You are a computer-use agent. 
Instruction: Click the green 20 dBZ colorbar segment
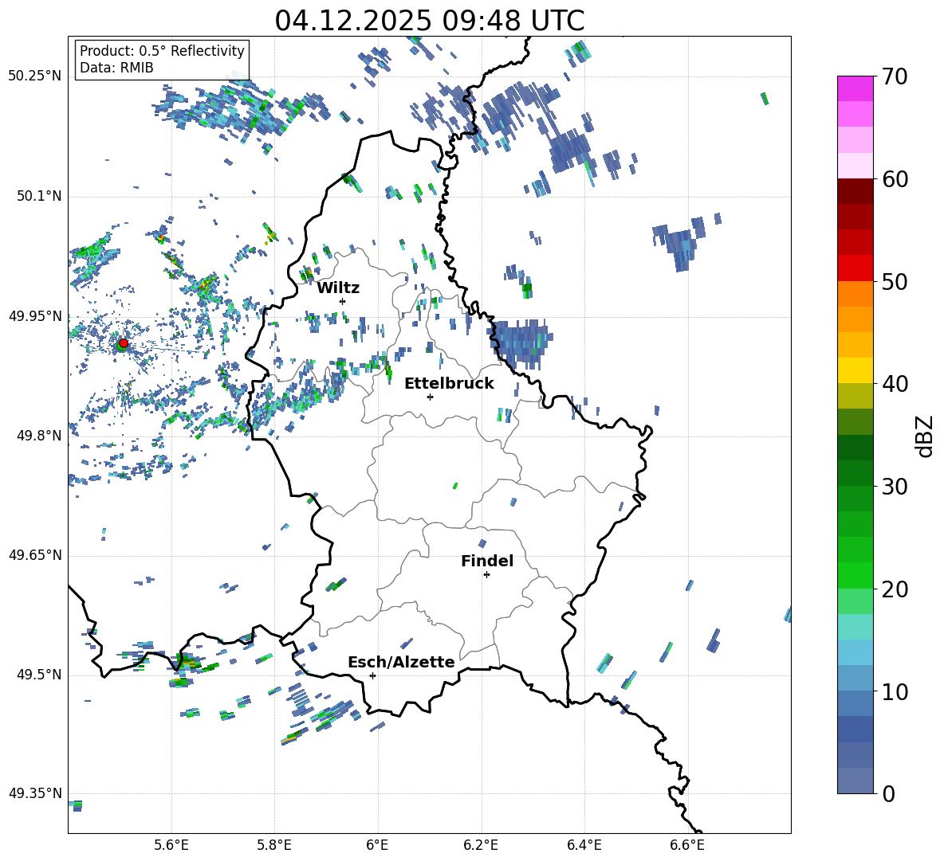855,575
